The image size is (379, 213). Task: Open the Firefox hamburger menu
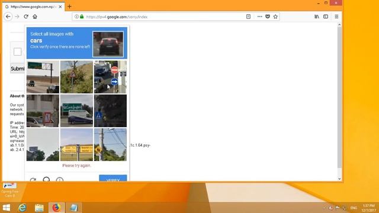point(336,17)
